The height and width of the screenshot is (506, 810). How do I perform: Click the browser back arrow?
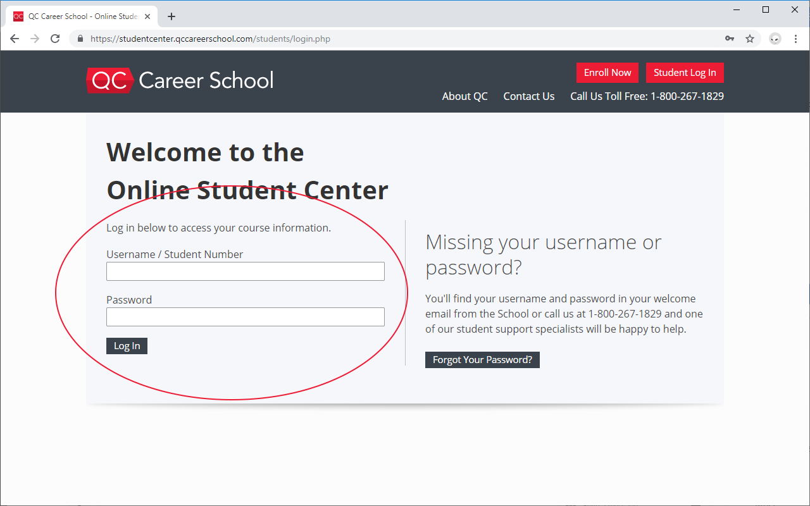pyautogui.click(x=15, y=39)
